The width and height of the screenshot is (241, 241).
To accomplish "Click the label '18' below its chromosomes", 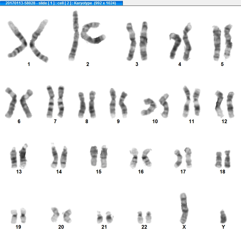I will [222, 172].
